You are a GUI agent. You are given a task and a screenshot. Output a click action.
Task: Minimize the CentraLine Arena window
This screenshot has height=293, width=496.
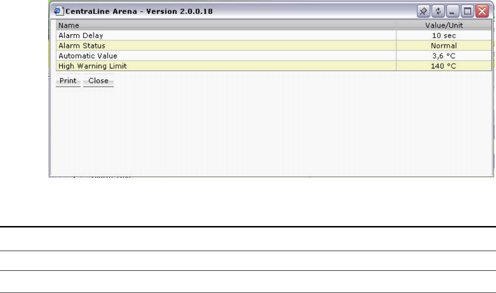[x=453, y=11]
